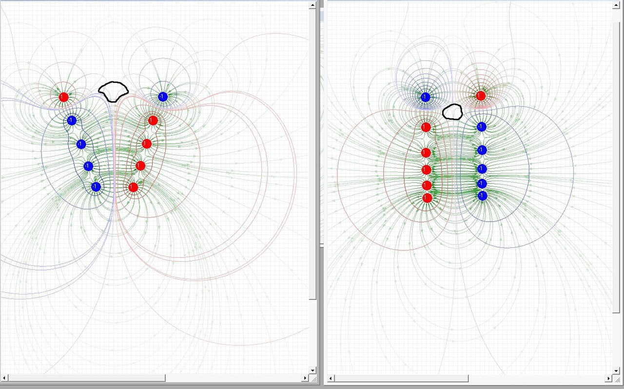This screenshot has height=389, width=624.
Task: Select lowest red charge of left window's diagonal column
Action: [x=134, y=187]
